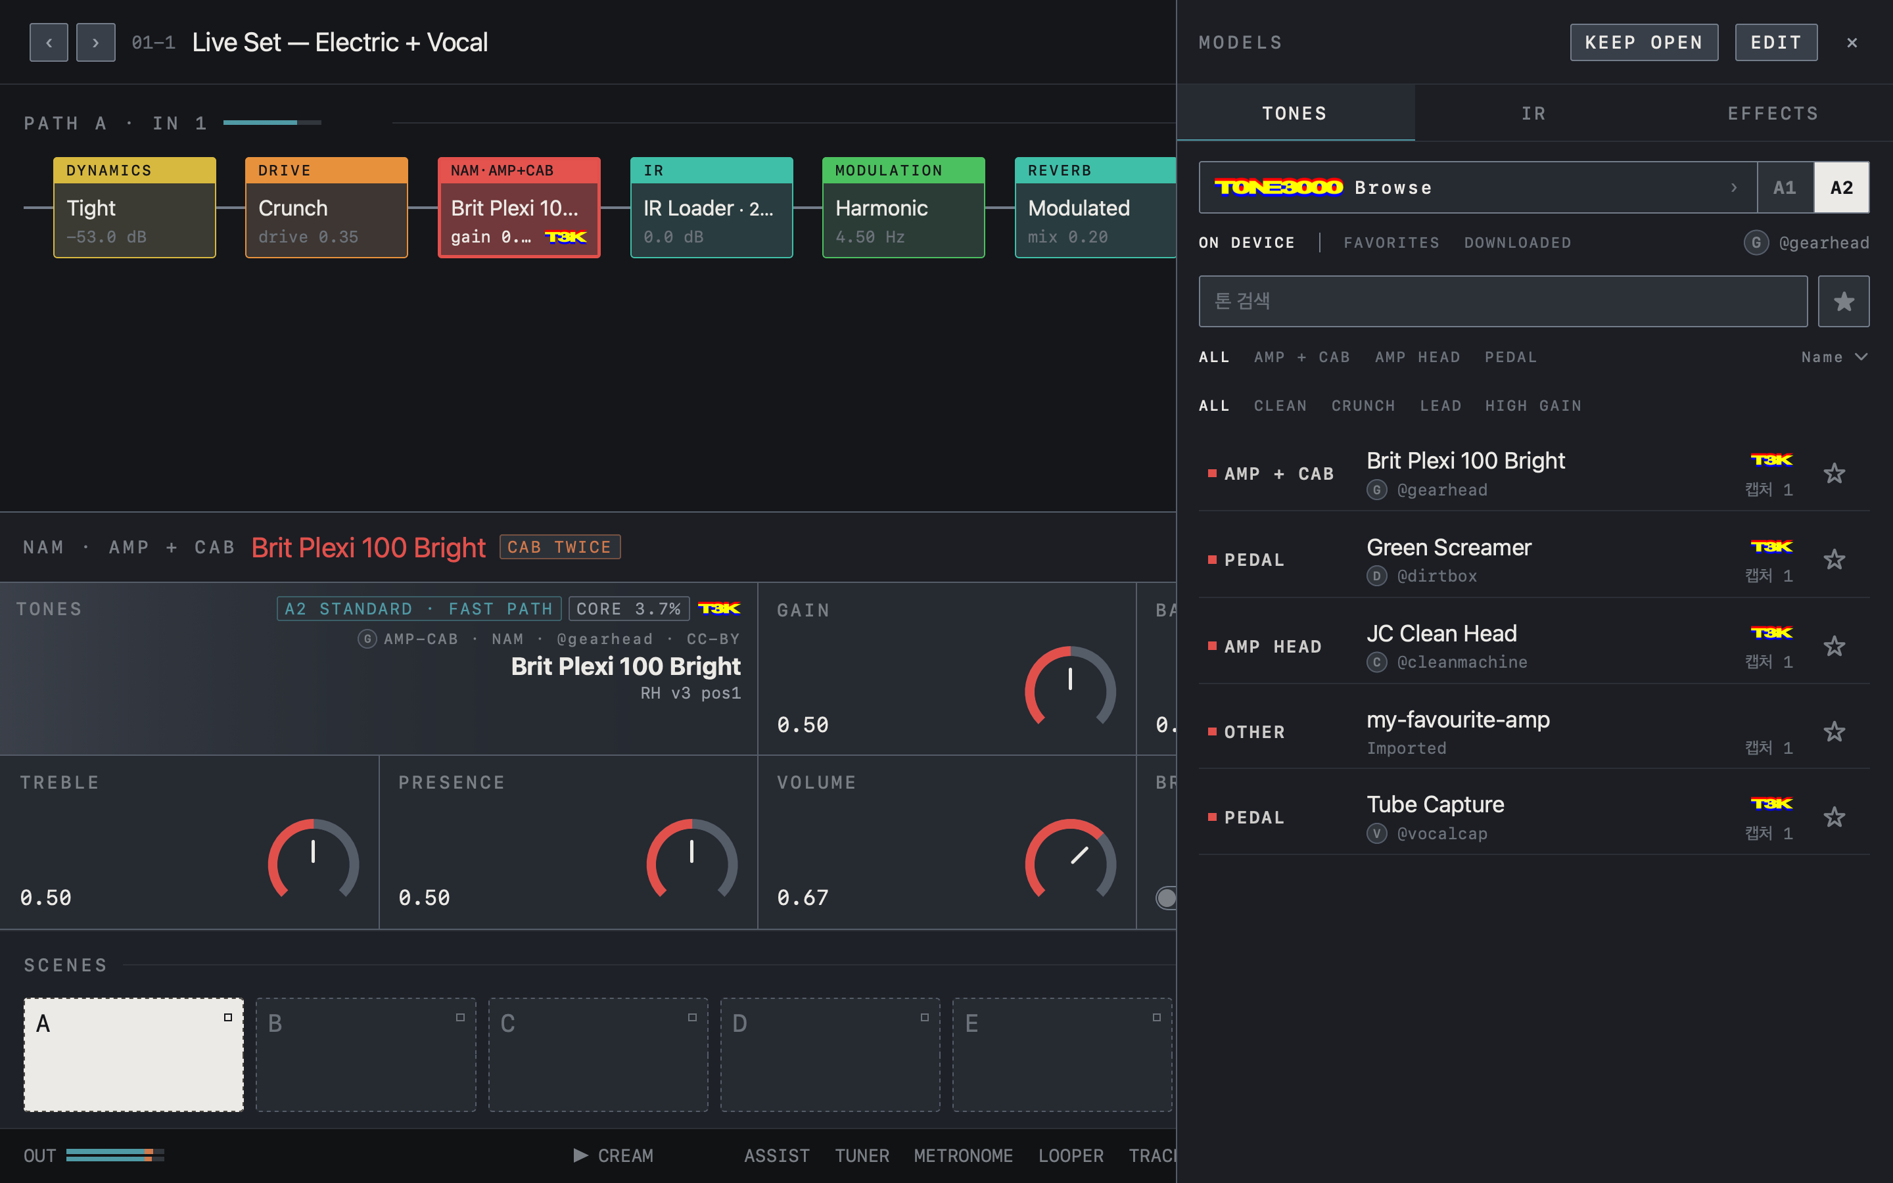1893x1183 pixels.
Task: Select the A2 model slot
Action: click(x=1841, y=188)
